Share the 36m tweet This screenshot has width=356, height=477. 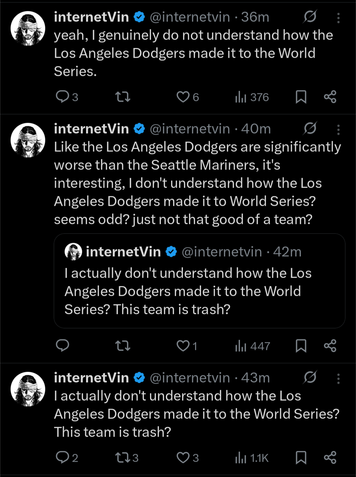[330, 97]
